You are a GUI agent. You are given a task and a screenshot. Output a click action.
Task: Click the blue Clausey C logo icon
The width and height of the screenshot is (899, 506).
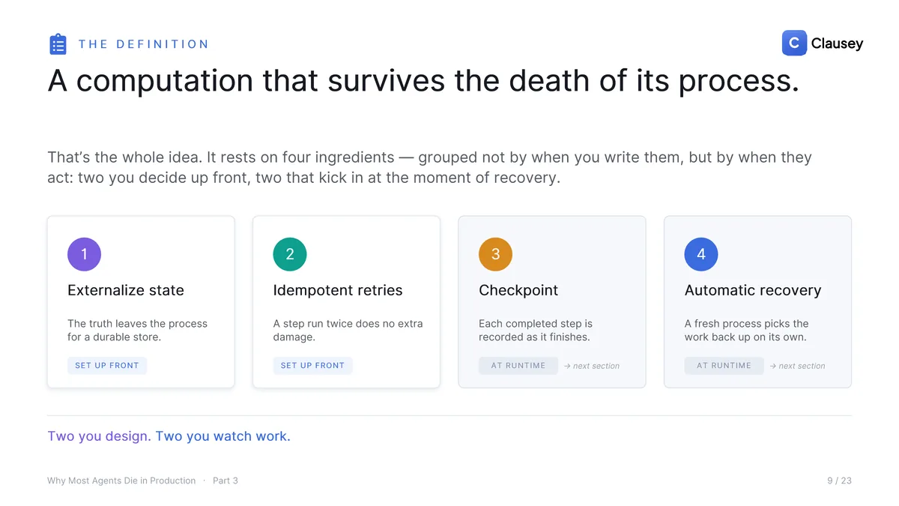point(794,43)
